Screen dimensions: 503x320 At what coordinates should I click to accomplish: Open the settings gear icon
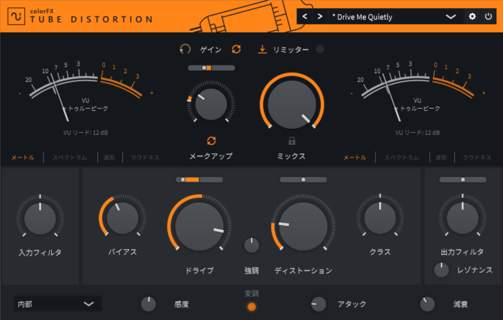tap(472, 17)
